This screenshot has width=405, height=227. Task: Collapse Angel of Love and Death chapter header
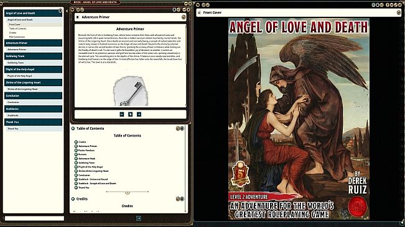tap(33, 13)
